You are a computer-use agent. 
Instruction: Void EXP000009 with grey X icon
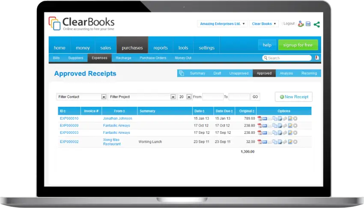[x=295, y=126]
